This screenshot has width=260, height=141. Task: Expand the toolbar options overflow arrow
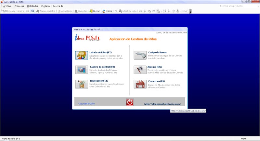(x=190, y=11)
